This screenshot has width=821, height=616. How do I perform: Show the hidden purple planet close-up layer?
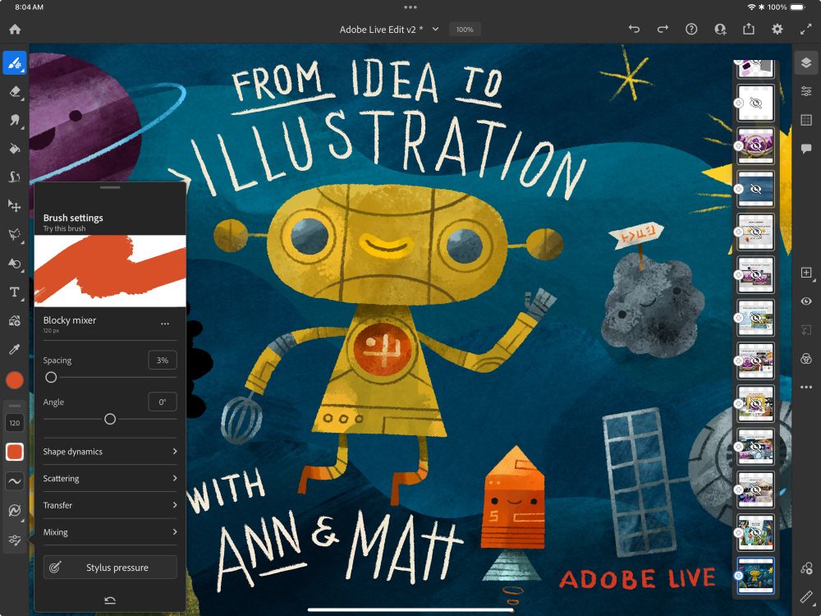tap(755, 145)
